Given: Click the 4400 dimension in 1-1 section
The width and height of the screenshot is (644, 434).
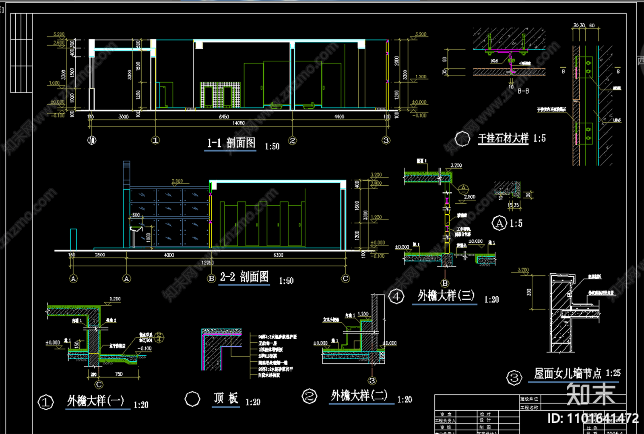Looking at the screenshot, I should click(x=339, y=117).
